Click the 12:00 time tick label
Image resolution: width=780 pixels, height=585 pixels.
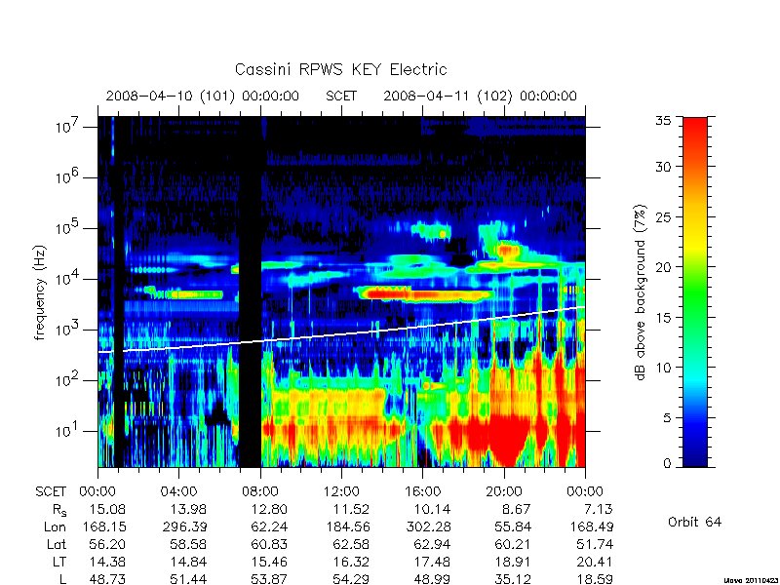coord(342,491)
